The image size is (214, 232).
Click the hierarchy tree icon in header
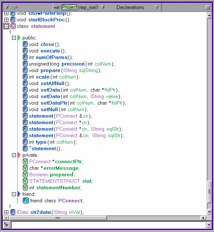point(14,7)
